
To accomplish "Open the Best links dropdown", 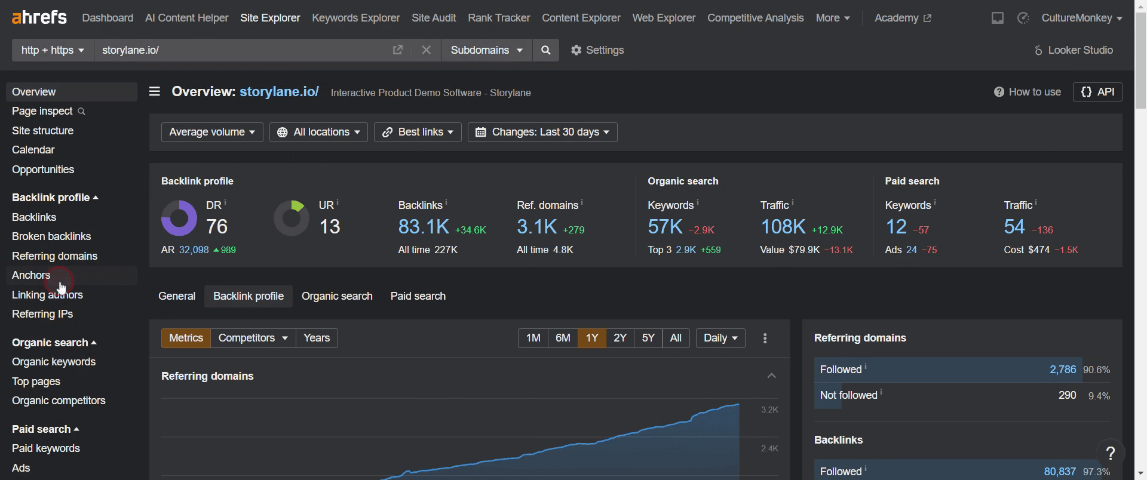I will pyautogui.click(x=418, y=132).
